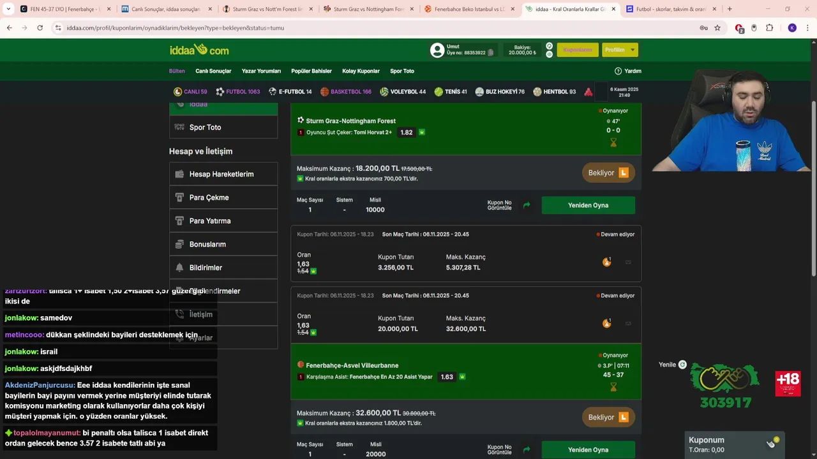Viewport: 817px width, 459px height.
Task: Click the red billiards balls icon
Action: (588, 92)
